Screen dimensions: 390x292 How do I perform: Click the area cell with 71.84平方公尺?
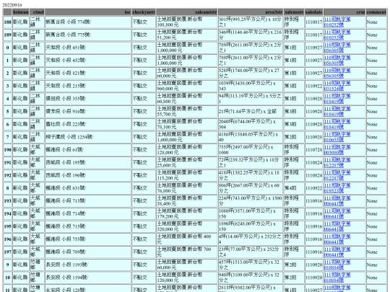pos(251,112)
